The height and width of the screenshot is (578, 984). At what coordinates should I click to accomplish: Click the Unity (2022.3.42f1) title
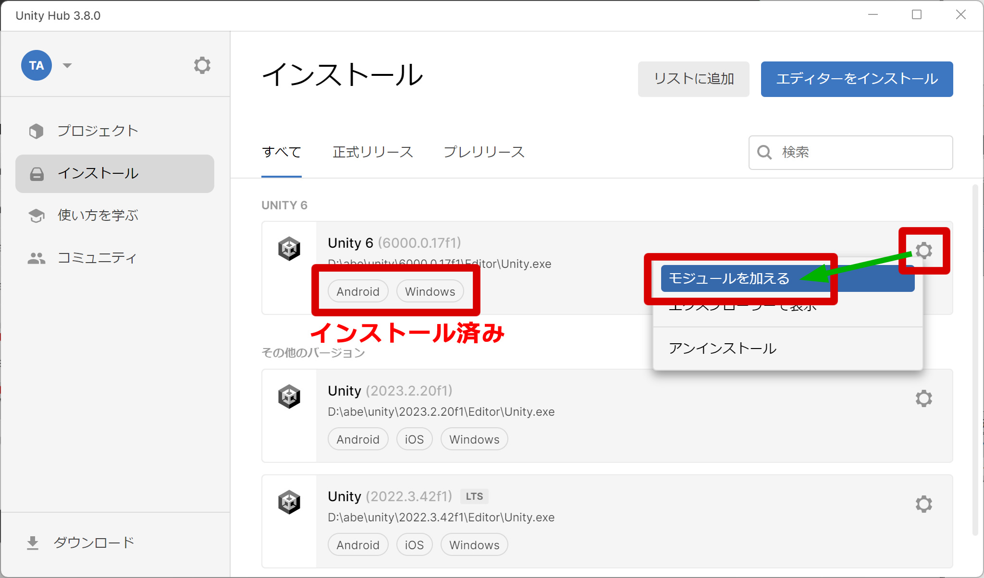point(390,496)
